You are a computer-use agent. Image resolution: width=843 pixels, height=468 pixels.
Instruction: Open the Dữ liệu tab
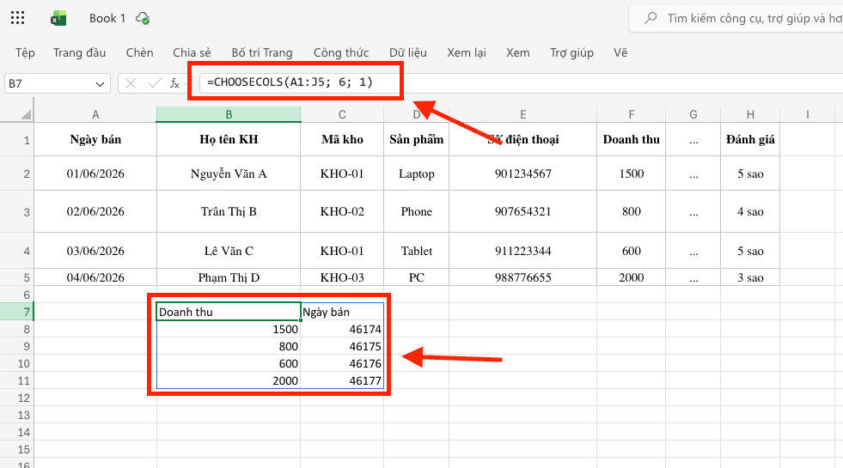click(x=408, y=52)
